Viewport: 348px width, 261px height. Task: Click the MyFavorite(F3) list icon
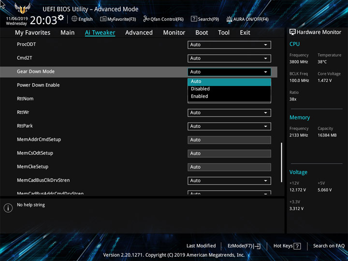pos(103,19)
